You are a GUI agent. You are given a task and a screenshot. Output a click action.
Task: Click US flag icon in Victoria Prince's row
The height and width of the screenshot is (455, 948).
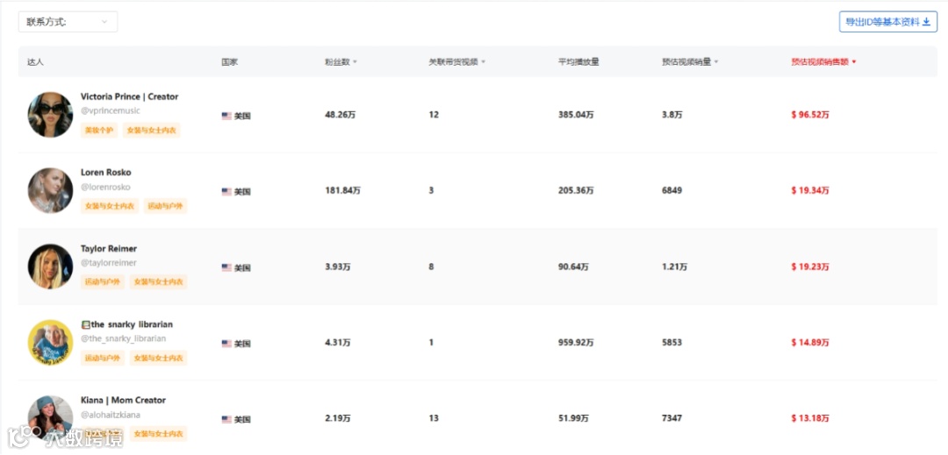tap(226, 116)
